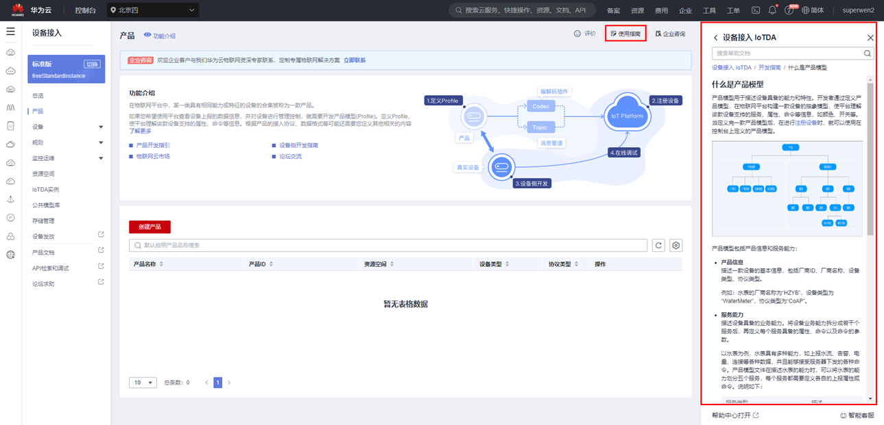This screenshot has width=884, height=425.
Task: Open the 了解更多 link
Action: tap(141, 131)
